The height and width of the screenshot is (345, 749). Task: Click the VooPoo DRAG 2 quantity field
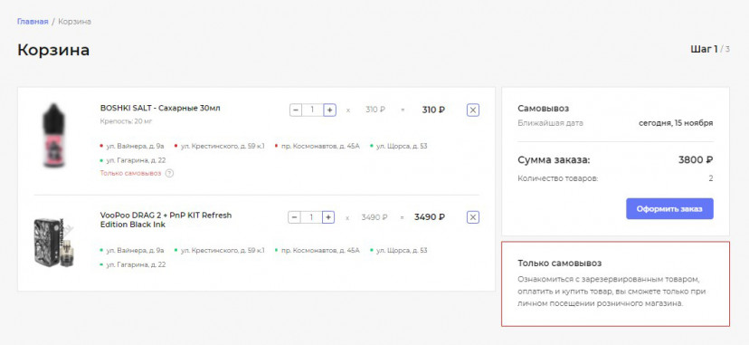(311, 217)
